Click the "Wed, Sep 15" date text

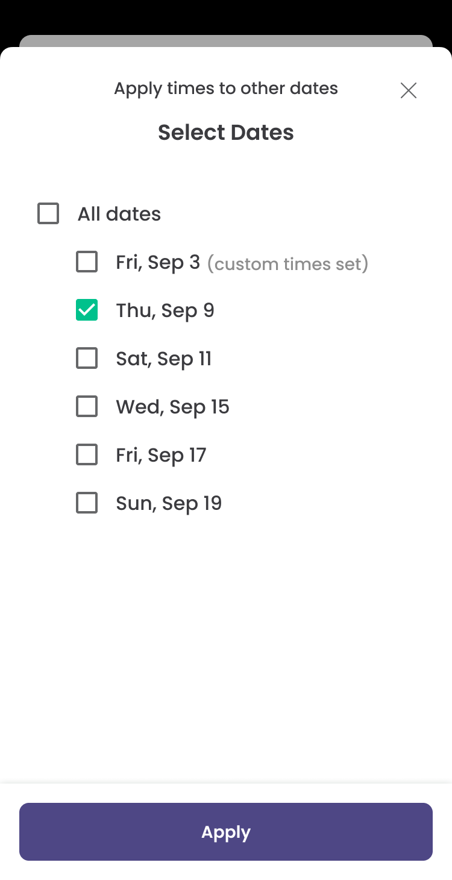(x=172, y=407)
